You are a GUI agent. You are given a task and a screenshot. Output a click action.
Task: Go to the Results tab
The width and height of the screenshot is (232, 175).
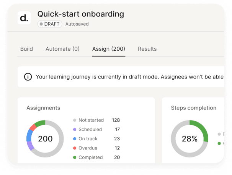pos(147,49)
